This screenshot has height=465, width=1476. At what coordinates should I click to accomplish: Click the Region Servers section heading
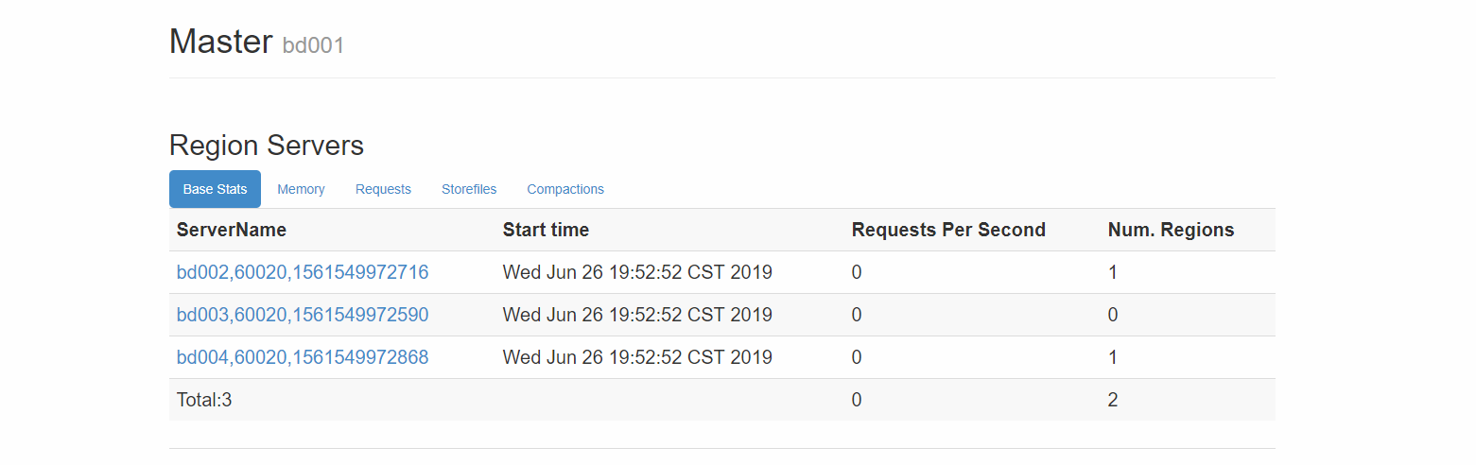[267, 146]
